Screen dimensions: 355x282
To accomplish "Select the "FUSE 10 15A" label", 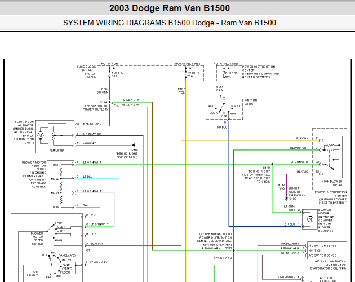I will [x=118, y=74].
